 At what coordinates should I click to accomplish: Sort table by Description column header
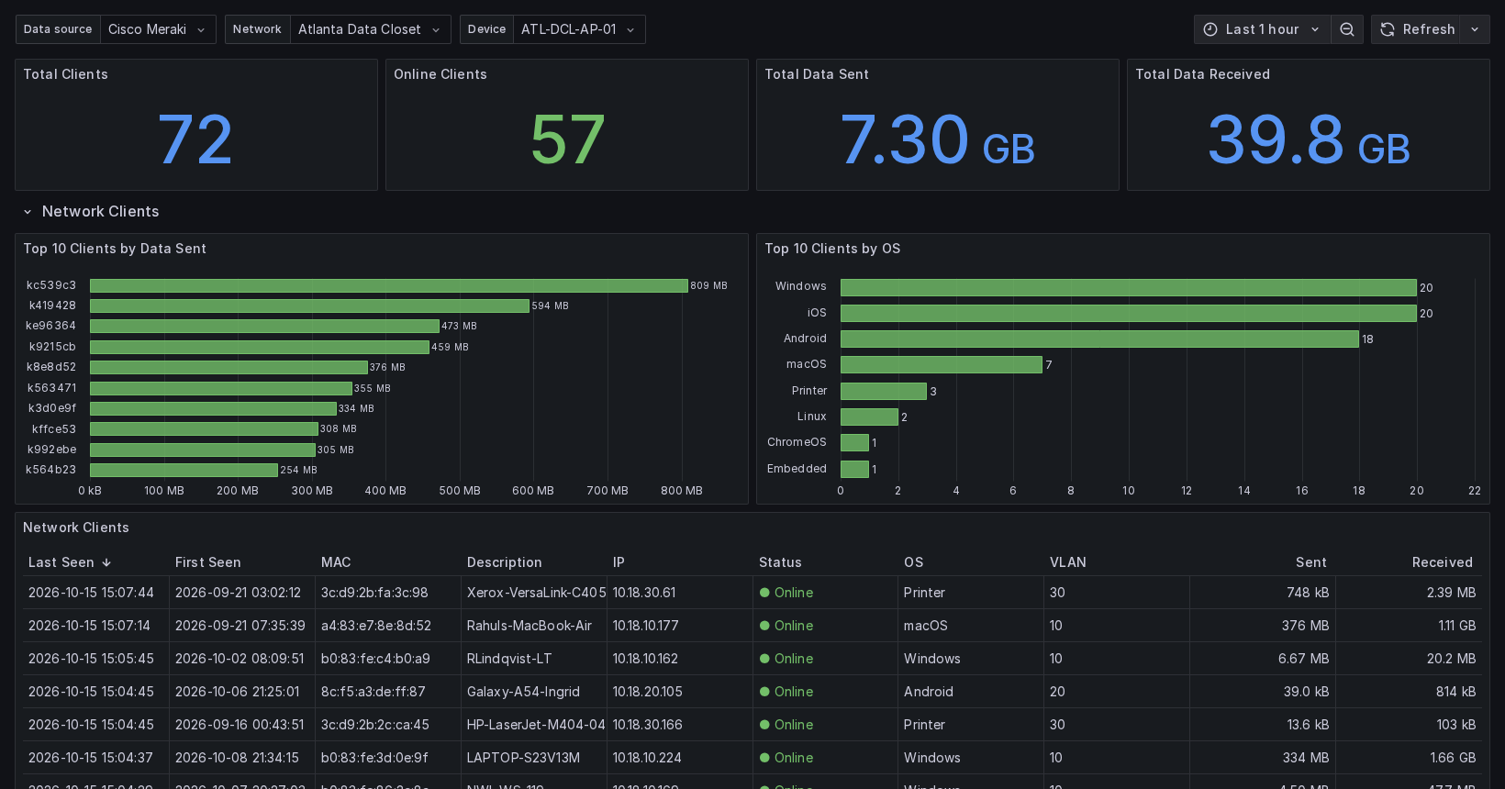pyautogui.click(x=505, y=562)
